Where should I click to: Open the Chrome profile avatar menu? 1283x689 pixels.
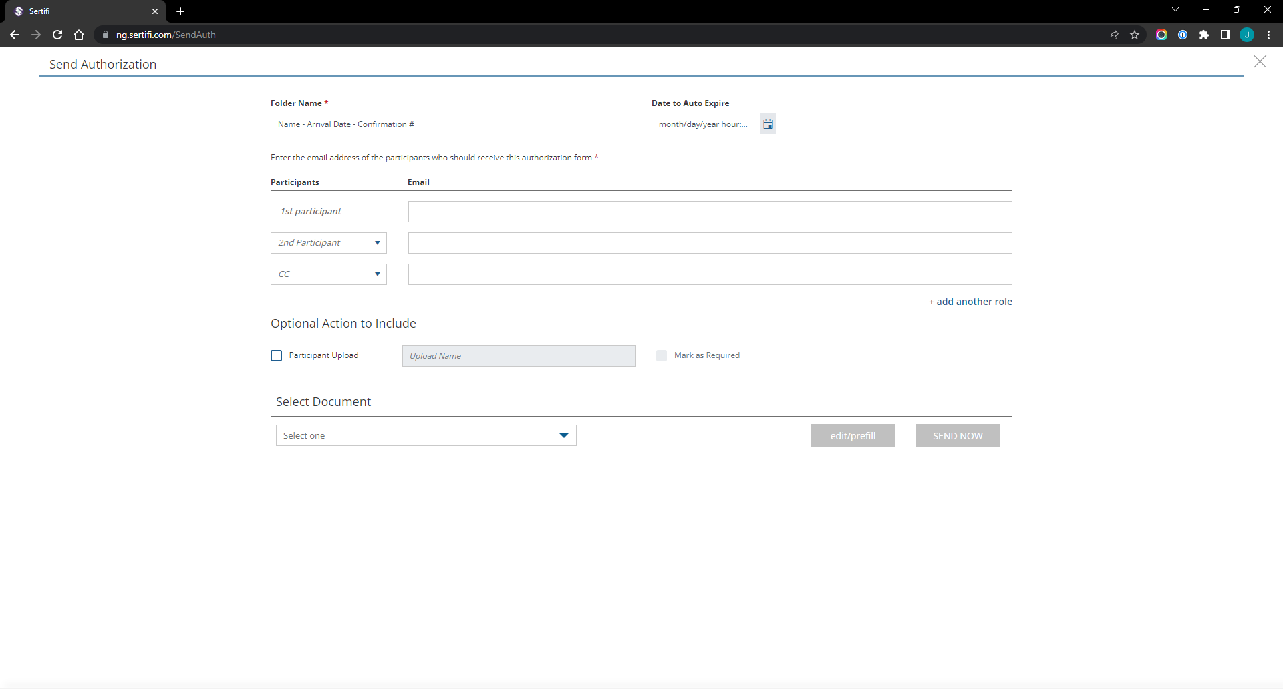(x=1247, y=35)
